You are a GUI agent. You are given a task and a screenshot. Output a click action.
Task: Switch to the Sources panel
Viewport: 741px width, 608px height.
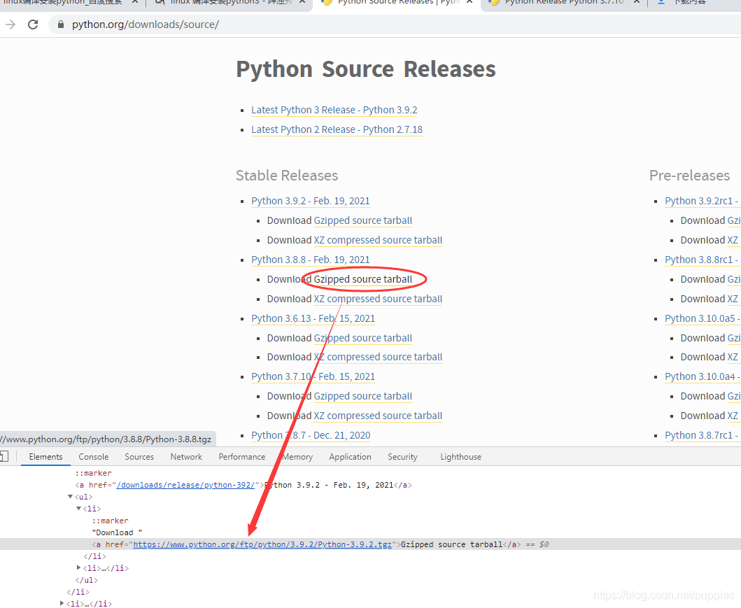(139, 456)
